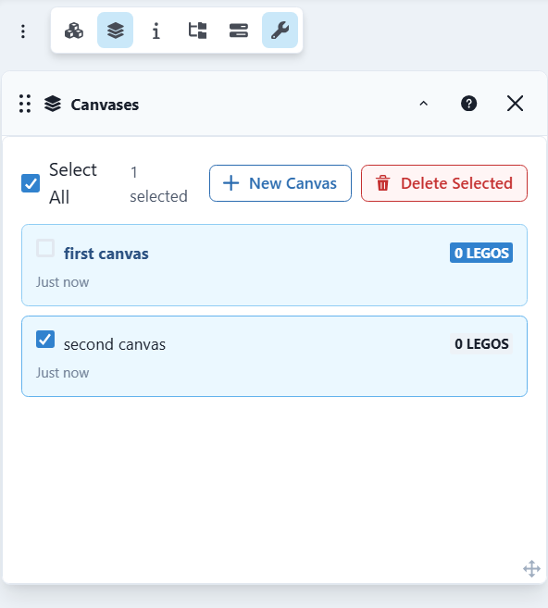Click the help question mark icon
Image resolution: width=548 pixels, height=608 pixels.
[469, 104]
